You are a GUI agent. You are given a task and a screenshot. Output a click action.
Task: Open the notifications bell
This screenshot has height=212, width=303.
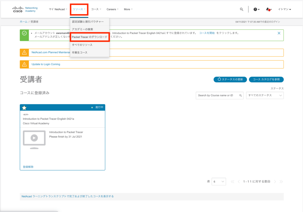click(x=269, y=9)
